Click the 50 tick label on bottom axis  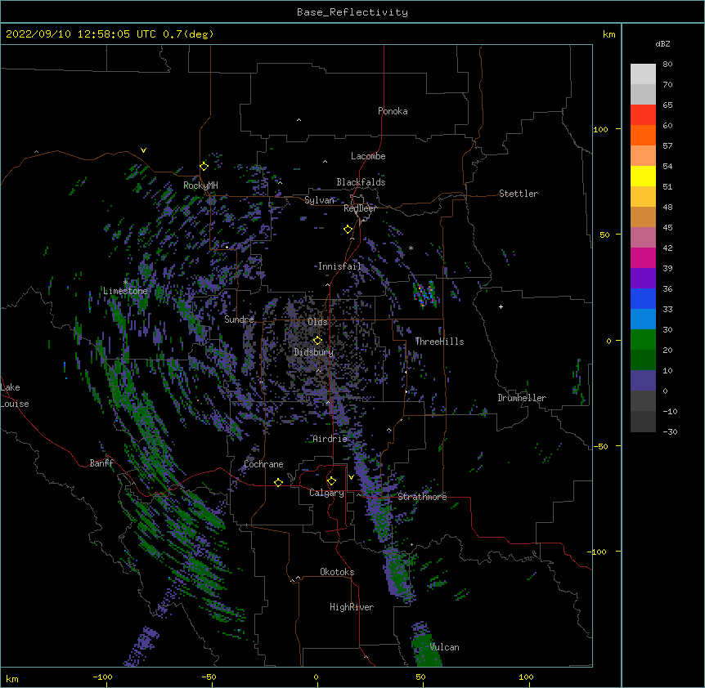[x=420, y=677]
